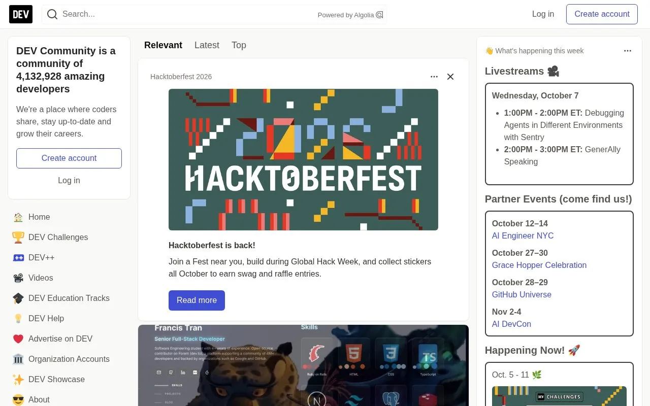The width and height of the screenshot is (650, 406).
Task: Click the DEV Challenges trophy icon
Action: click(18, 238)
